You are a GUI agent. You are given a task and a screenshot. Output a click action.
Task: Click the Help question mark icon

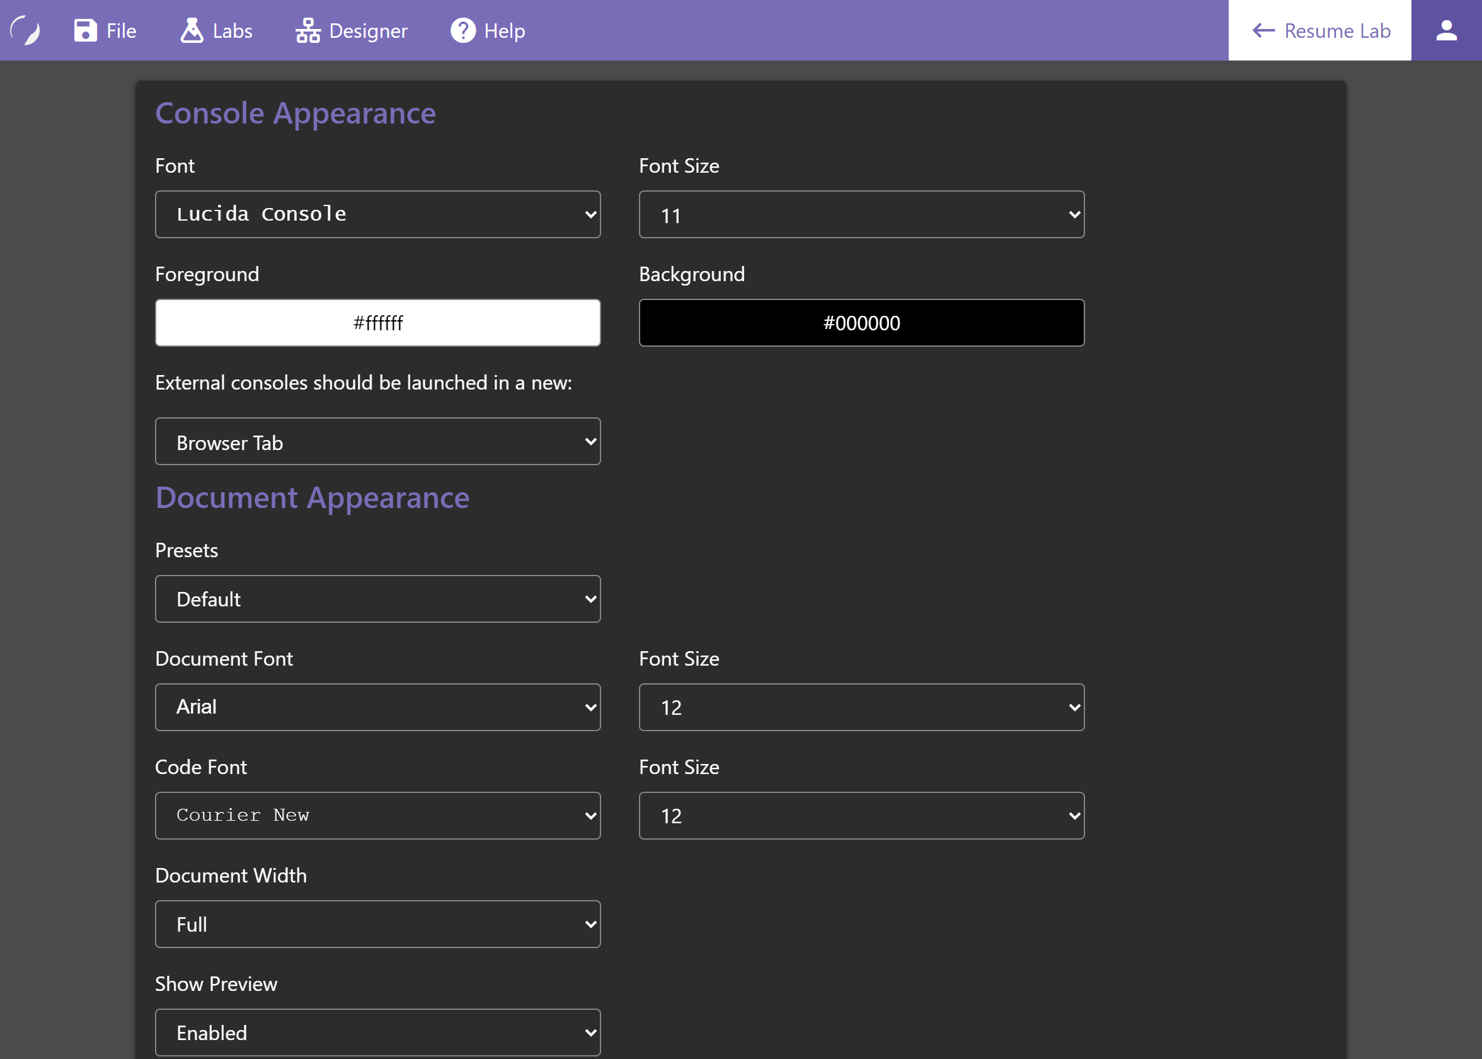tap(462, 30)
